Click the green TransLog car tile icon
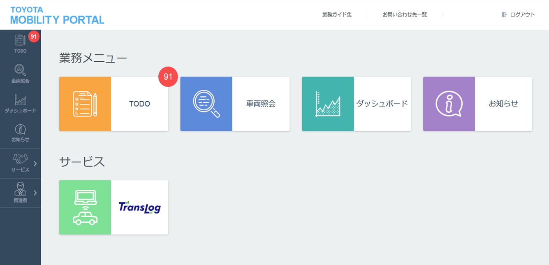The height and width of the screenshot is (265, 549). click(85, 207)
